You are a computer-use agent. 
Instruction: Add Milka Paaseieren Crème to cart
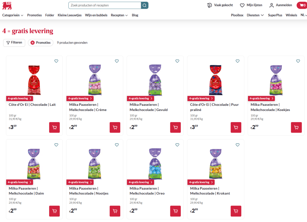point(115,127)
